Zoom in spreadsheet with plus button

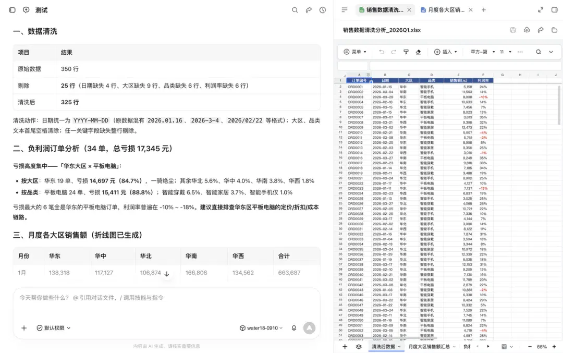[554, 347]
